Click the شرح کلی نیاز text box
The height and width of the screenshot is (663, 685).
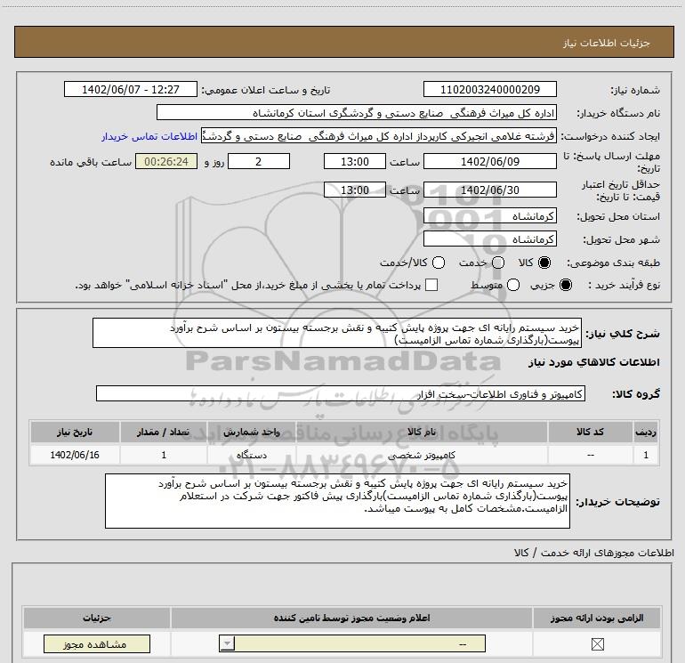coord(337,333)
